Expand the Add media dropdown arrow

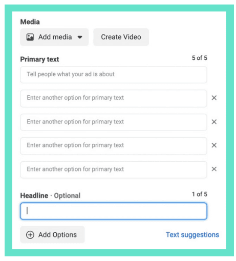click(x=80, y=37)
